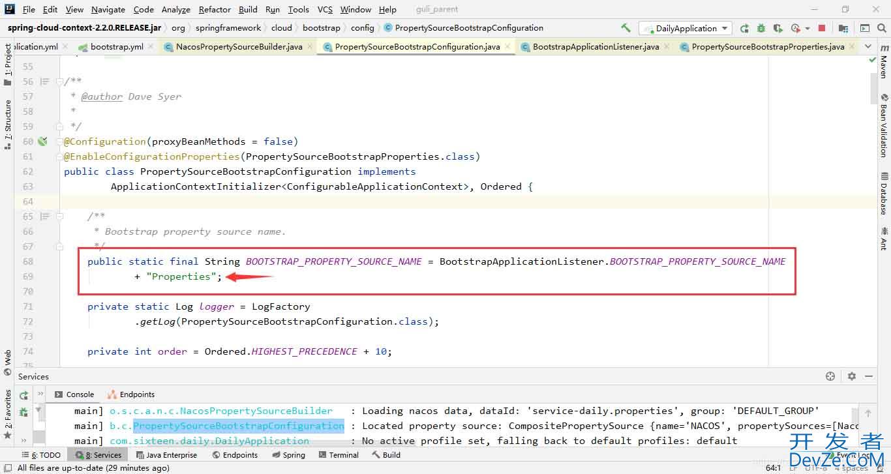Click debug rerun icon in Services panel
The width and height of the screenshot is (891, 474).
tap(23, 412)
